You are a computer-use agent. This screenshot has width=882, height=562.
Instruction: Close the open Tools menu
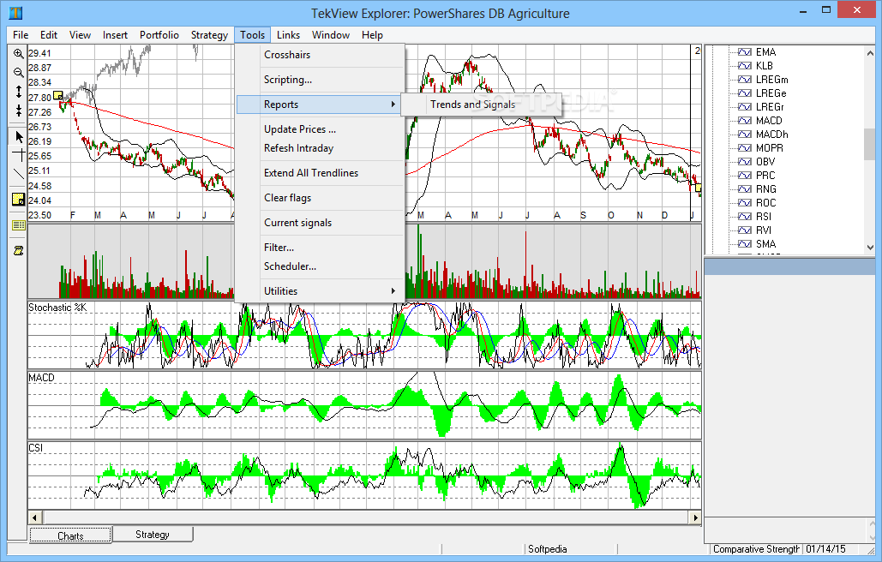pos(253,35)
